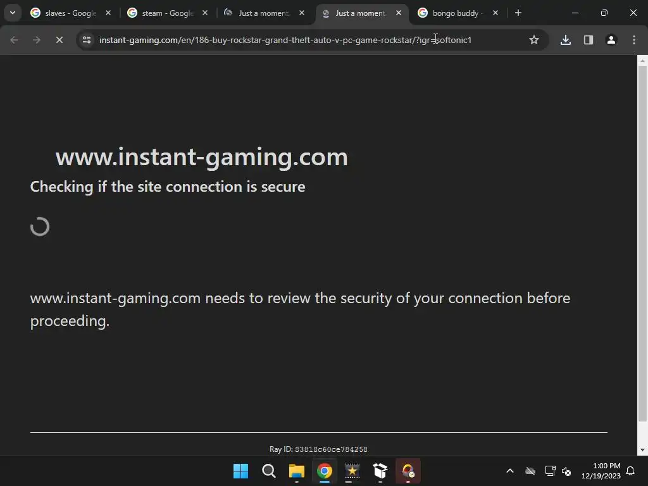Click the scrollbar up arrow
The height and width of the screenshot is (486, 648).
pos(642,61)
